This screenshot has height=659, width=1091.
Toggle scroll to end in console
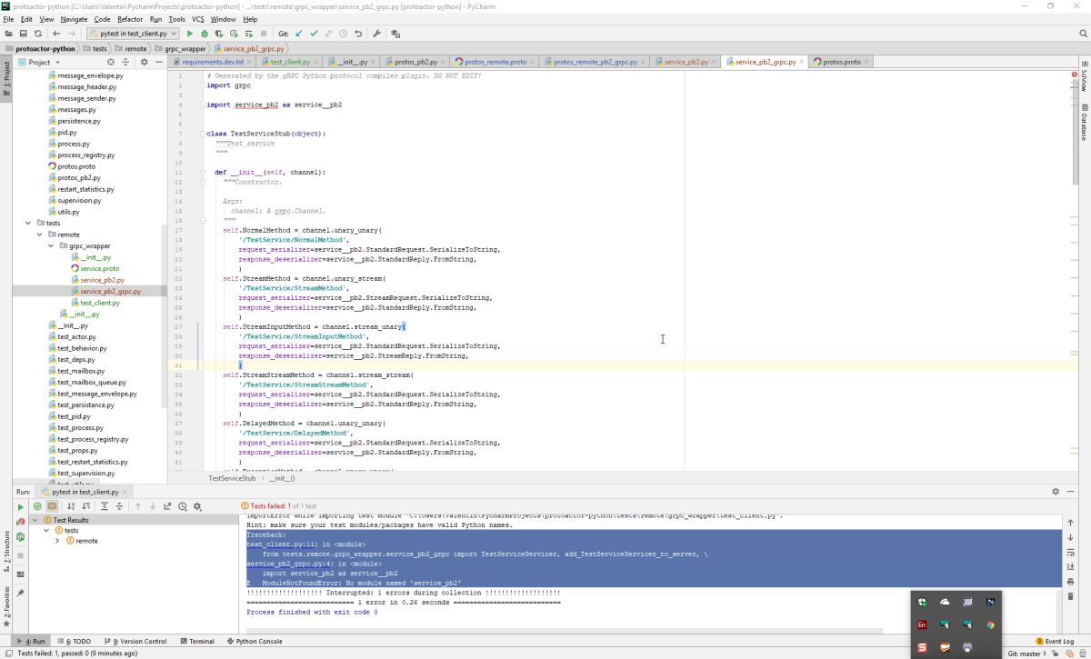1070,567
